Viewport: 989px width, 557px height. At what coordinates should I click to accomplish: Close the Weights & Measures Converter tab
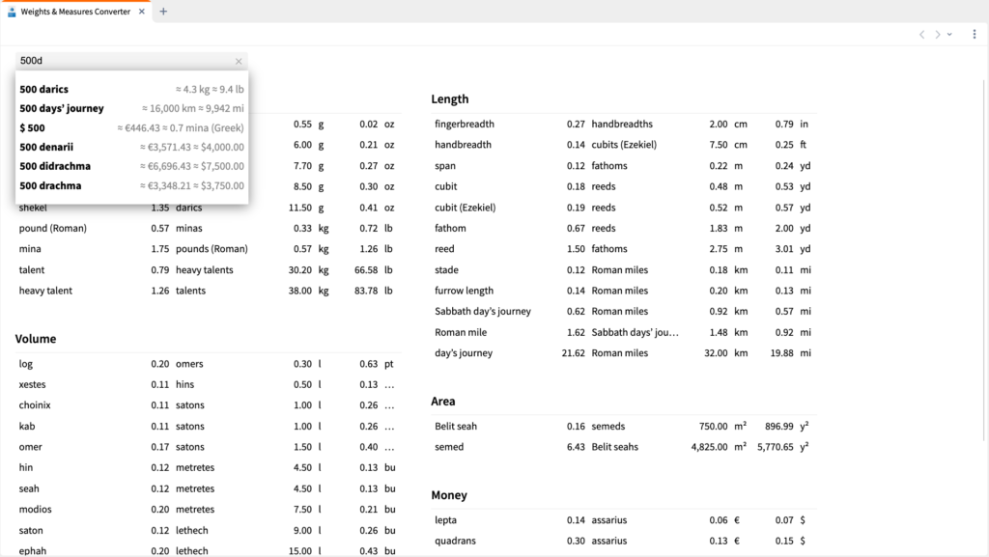click(x=141, y=12)
